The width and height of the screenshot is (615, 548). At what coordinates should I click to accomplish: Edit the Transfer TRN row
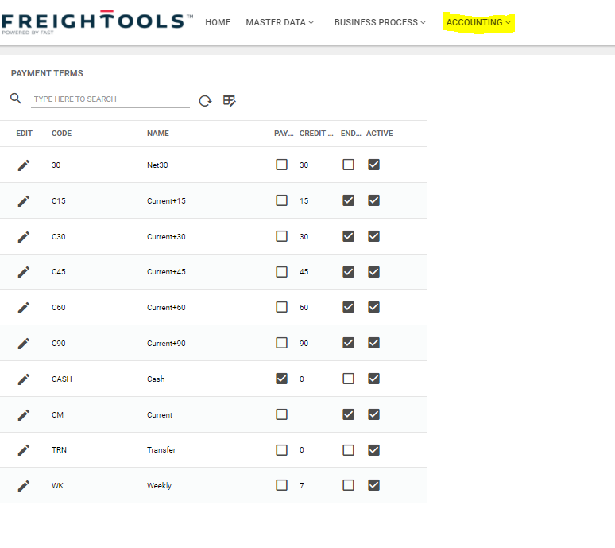click(24, 450)
